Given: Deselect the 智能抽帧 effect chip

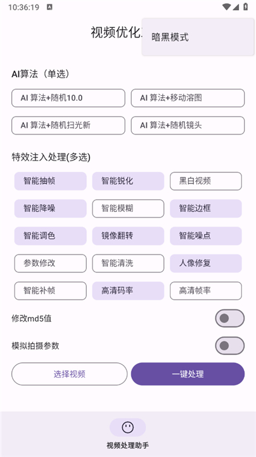Looking at the screenshot, I should (x=50, y=181).
